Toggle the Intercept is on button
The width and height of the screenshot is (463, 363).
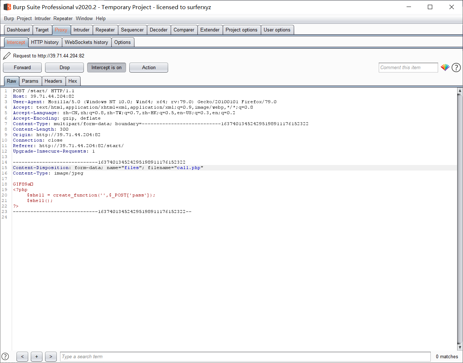(x=107, y=68)
